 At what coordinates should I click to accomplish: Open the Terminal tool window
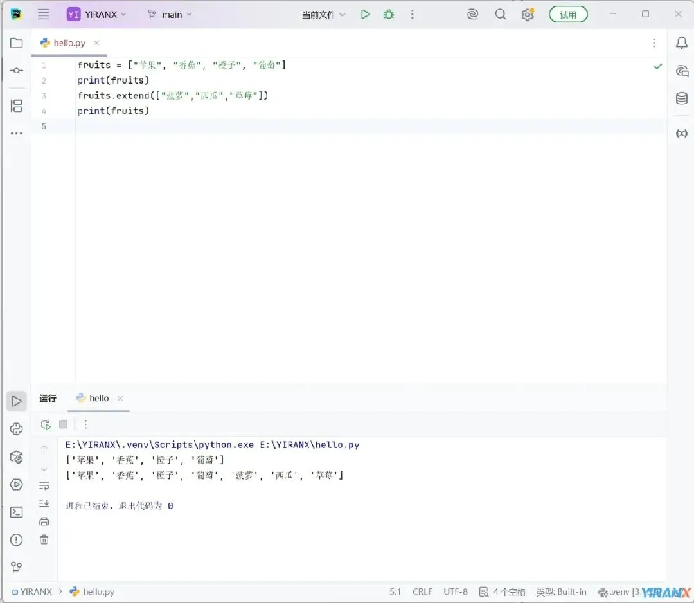(16, 512)
